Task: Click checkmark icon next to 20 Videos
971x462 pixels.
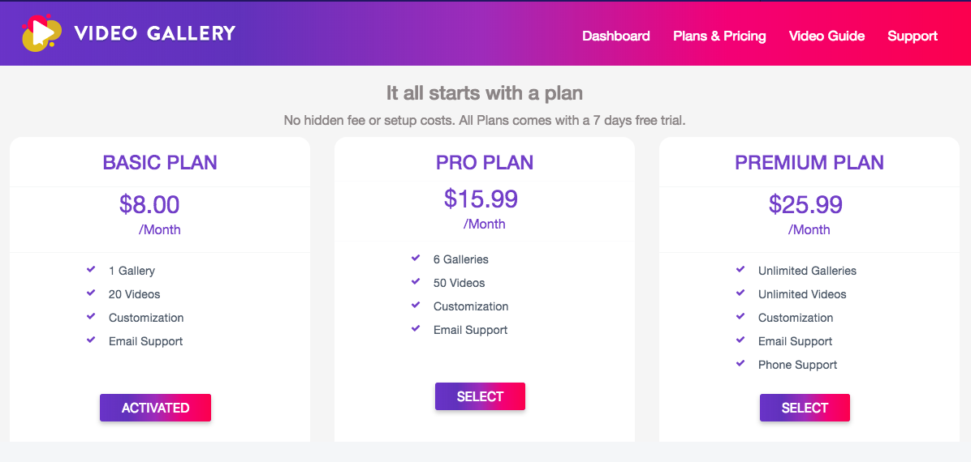Action: [91, 293]
